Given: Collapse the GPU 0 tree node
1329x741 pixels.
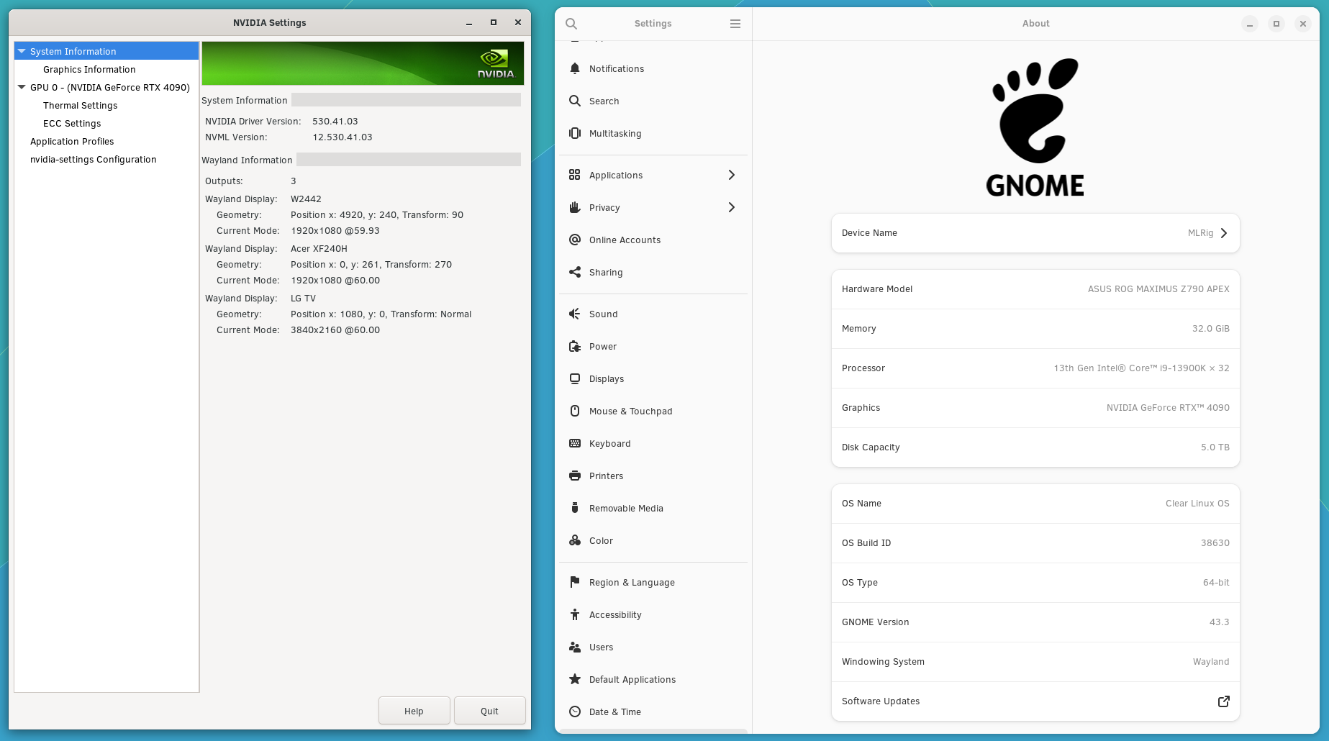Looking at the screenshot, I should pyautogui.click(x=22, y=87).
